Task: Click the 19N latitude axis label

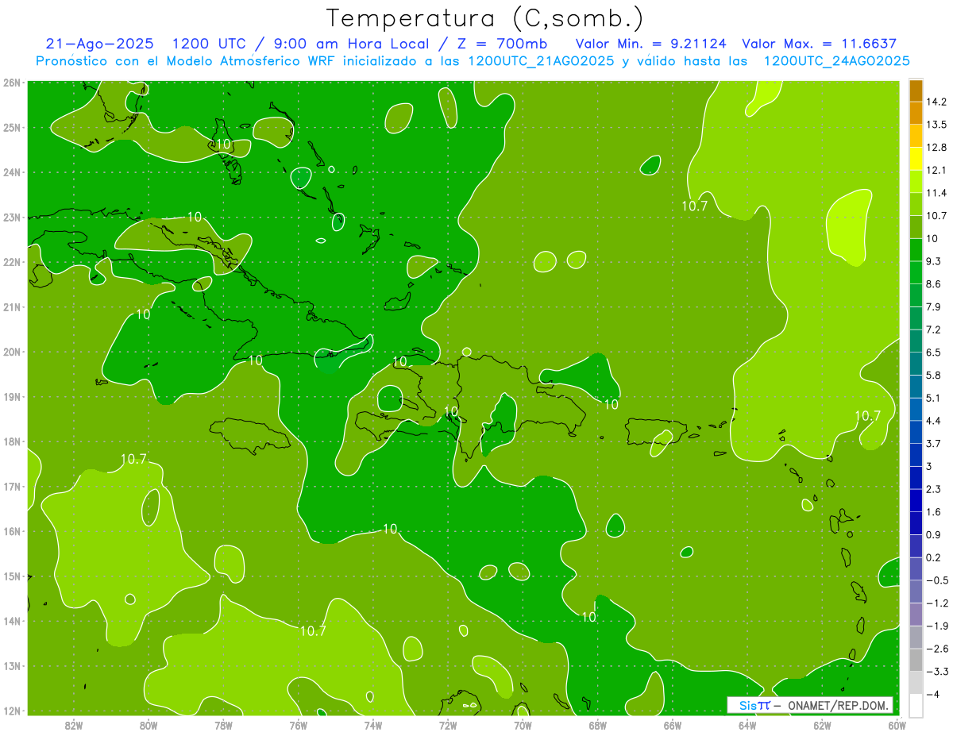Action: pos(11,396)
